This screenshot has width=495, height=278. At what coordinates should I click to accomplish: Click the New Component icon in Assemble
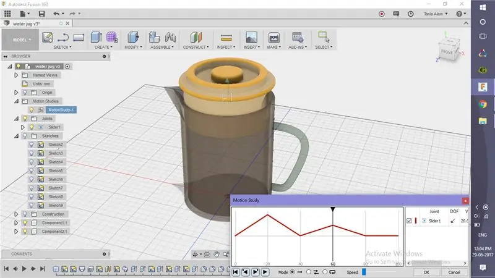(x=154, y=37)
